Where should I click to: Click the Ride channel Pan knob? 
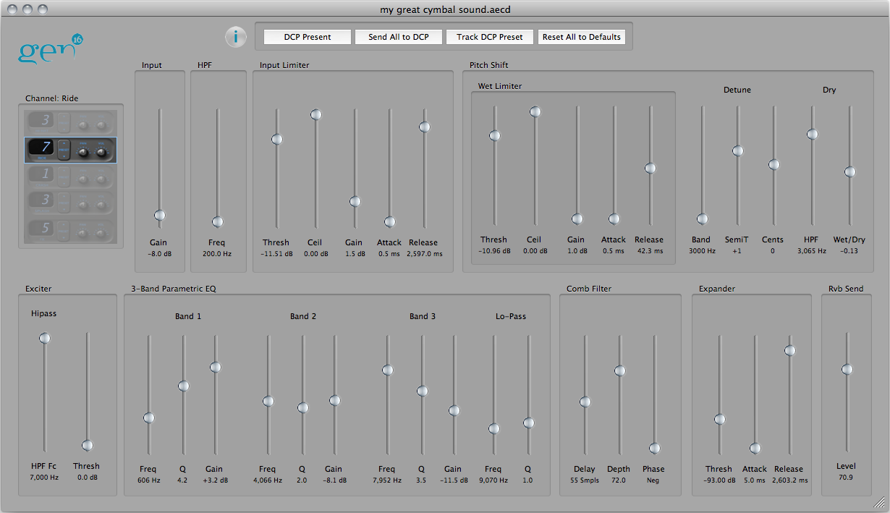coord(83,152)
